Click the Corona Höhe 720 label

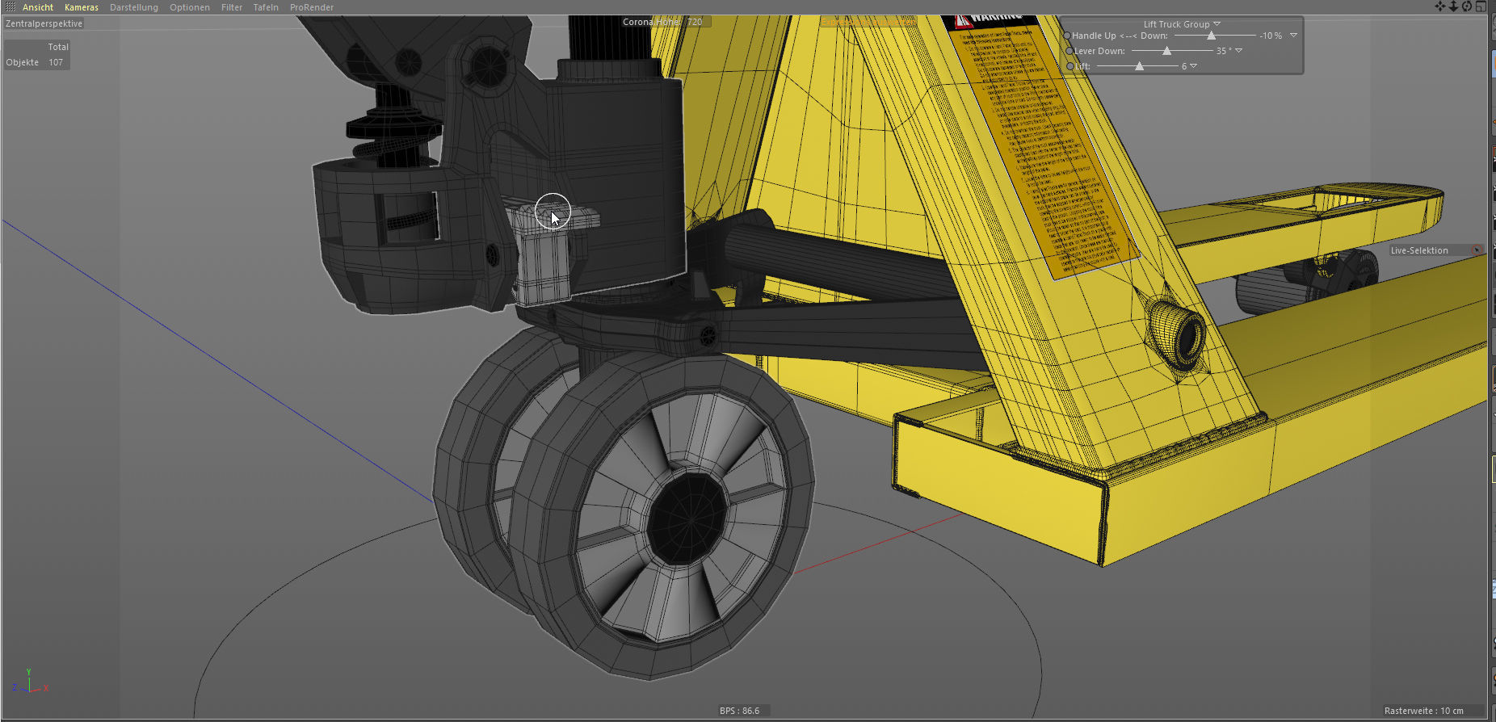(x=662, y=22)
